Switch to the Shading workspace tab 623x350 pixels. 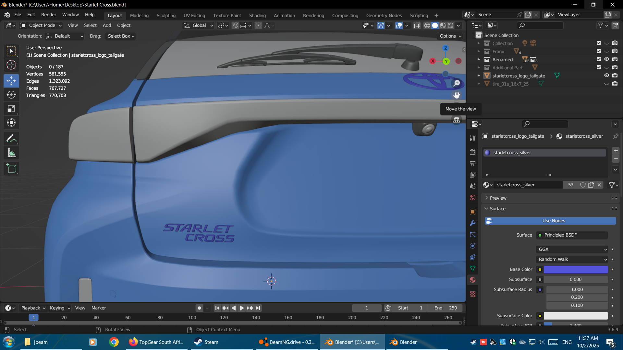tap(257, 15)
